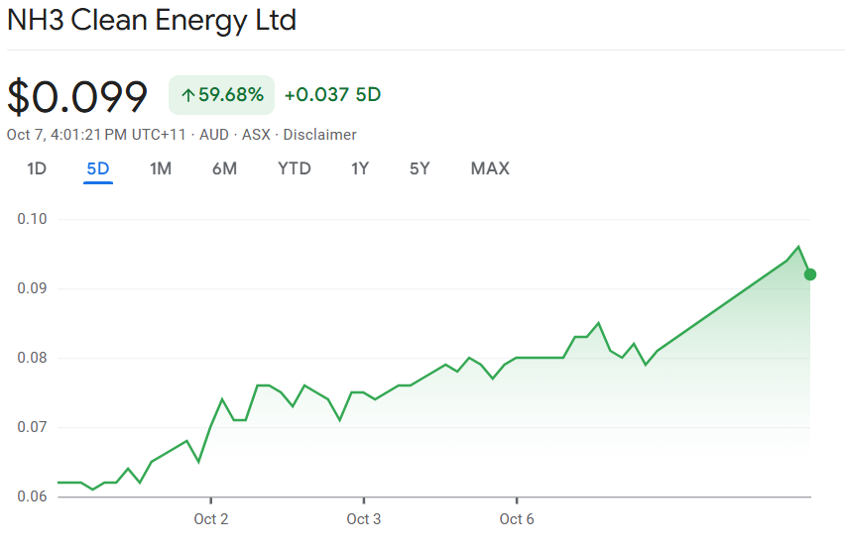Click the 0.10 price axis label
845x548 pixels.
33,219
